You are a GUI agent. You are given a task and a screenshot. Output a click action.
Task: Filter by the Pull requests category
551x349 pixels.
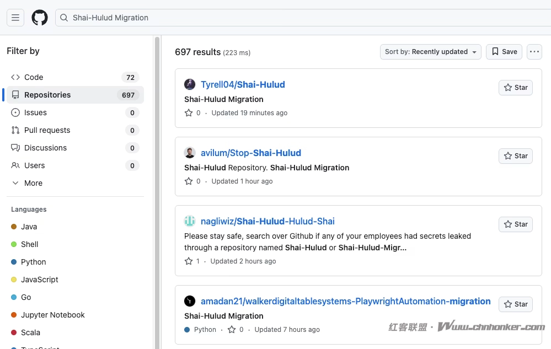[x=47, y=130]
